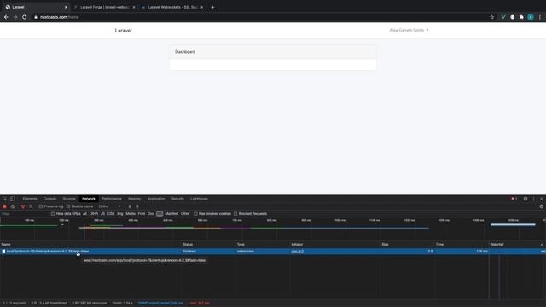Open the Online throttling dropdown
This screenshot has width=546, height=307.
click(110, 206)
